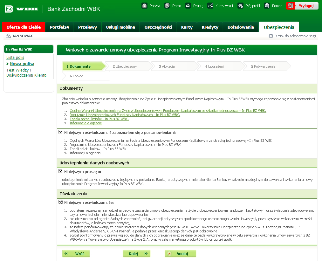Toggle the 'Niniejszym proszę o' checkbox
Viewport: 322px width, 261px height.
60,171
